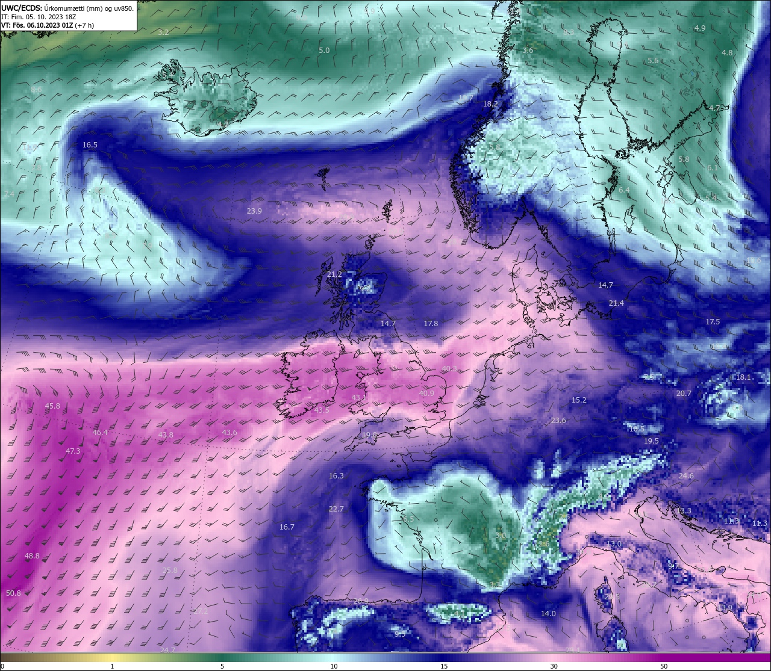Screen dimensions: 771x671
Task: Click the 47.3 value in the magenta plume
Action: (x=73, y=451)
